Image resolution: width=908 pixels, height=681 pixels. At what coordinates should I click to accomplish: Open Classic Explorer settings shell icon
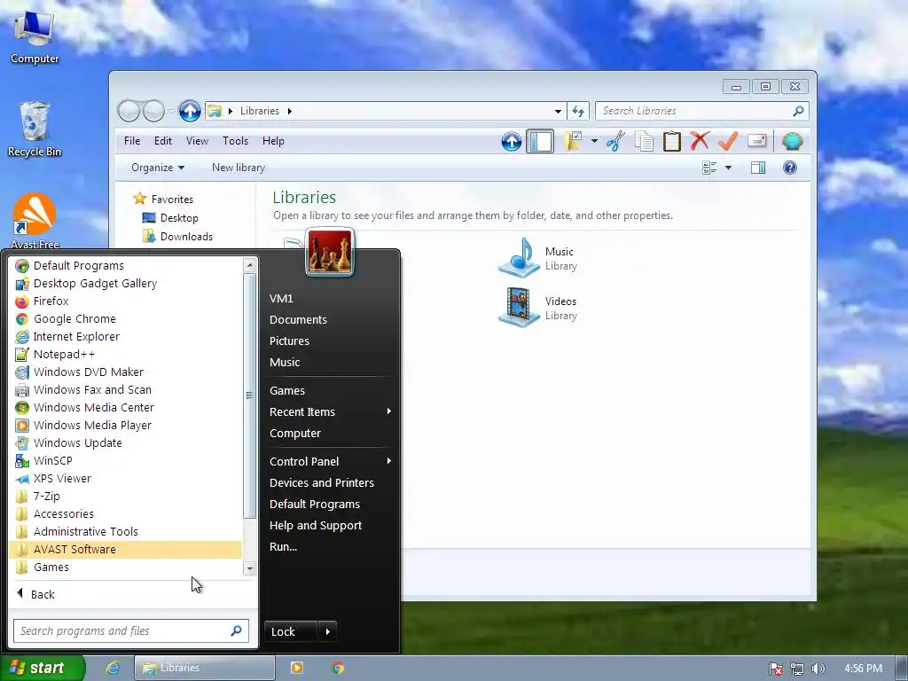coord(792,141)
